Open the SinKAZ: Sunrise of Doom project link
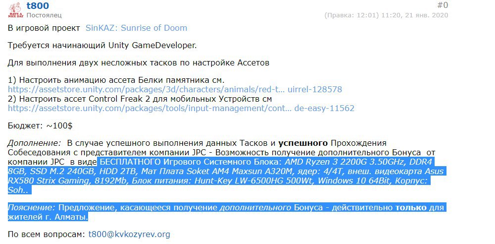Image resolution: width=495 pixels, height=244 pixels. (x=137, y=28)
